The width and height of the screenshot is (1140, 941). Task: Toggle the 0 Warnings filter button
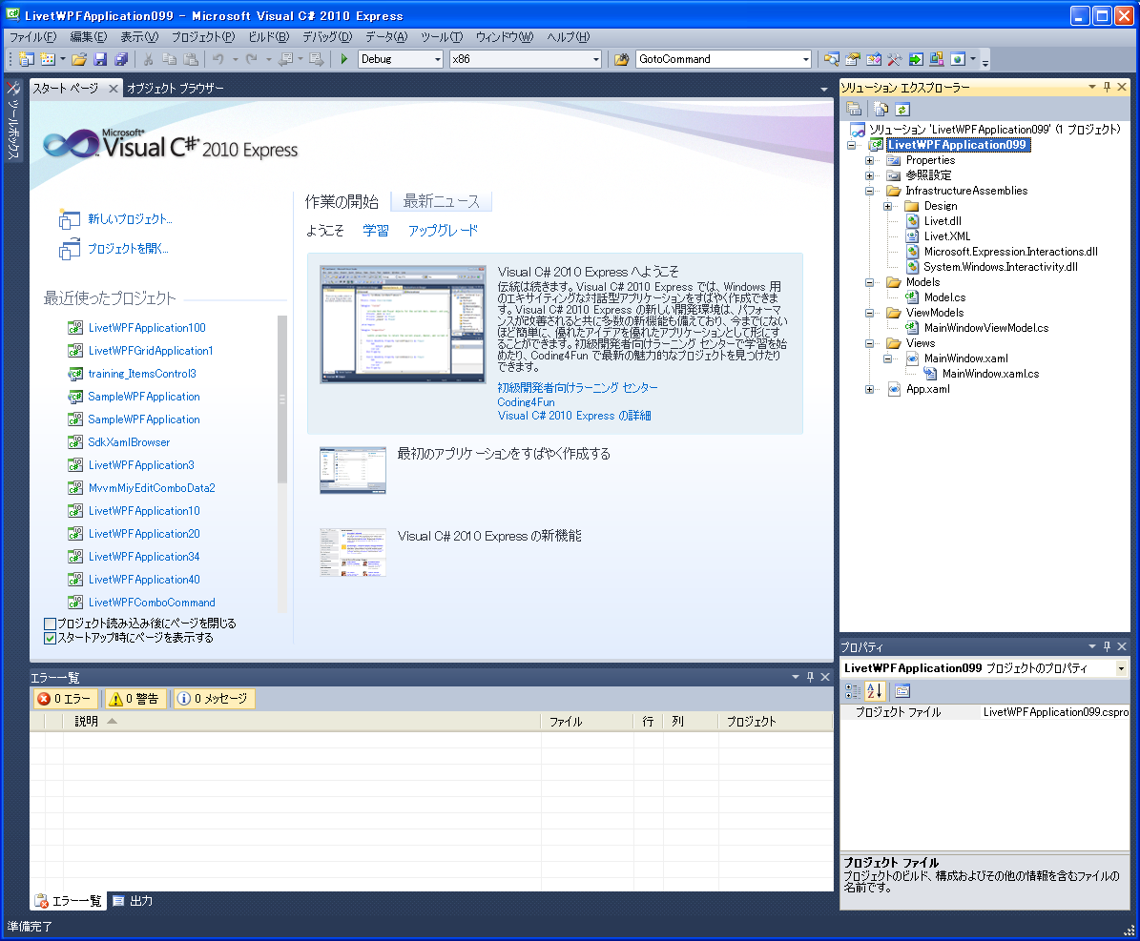point(135,698)
